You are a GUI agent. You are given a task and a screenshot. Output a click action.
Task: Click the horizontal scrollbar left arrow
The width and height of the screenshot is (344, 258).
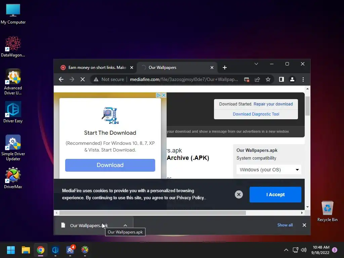pyautogui.click(x=56, y=213)
